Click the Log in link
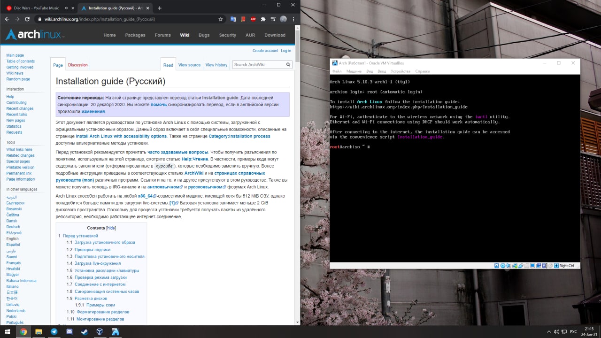The height and width of the screenshot is (338, 601). click(x=286, y=51)
